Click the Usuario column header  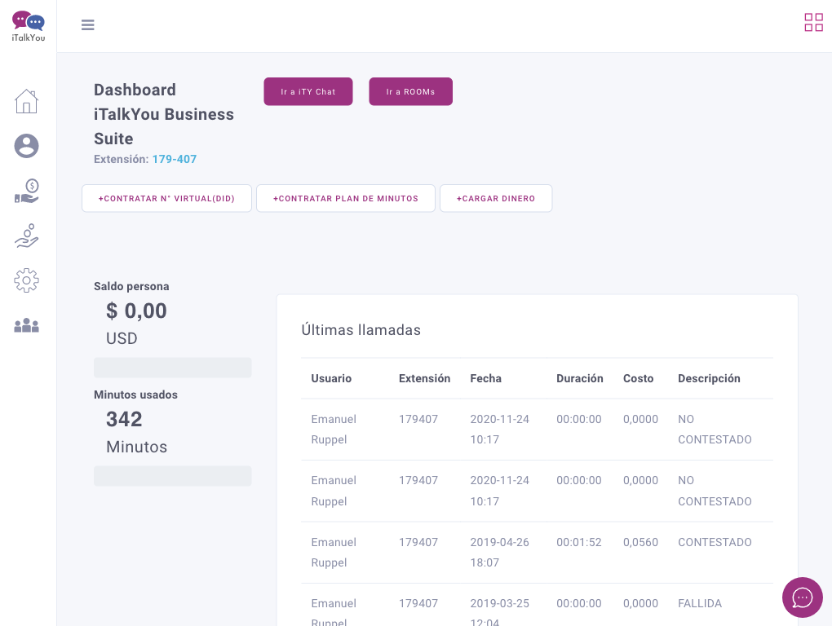point(332,378)
